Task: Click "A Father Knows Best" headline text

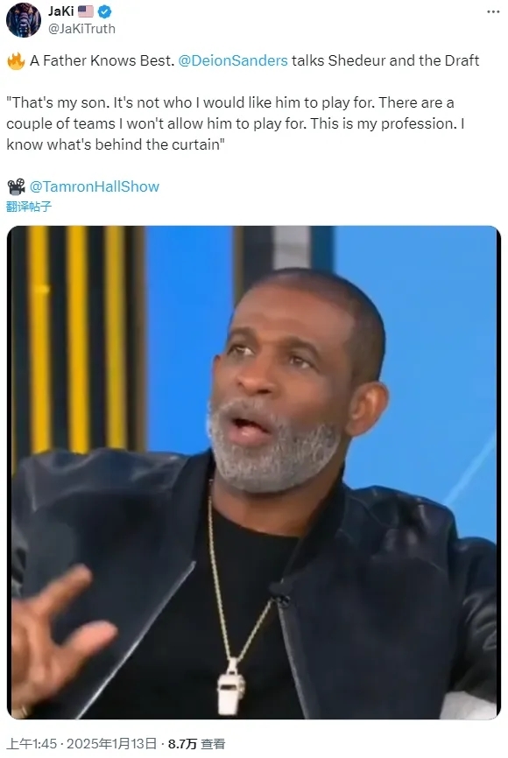Action: click(x=102, y=60)
